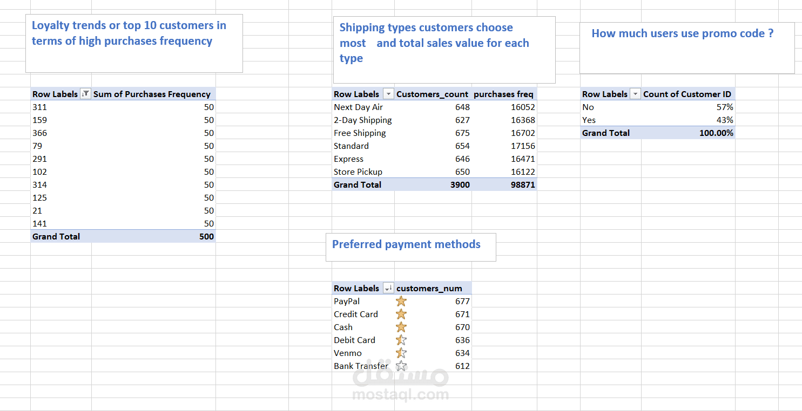Image resolution: width=802 pixels, height=411 pixels.
Task: Click the half-filled star beside Debit Card
Action: [x=401, y=340]
